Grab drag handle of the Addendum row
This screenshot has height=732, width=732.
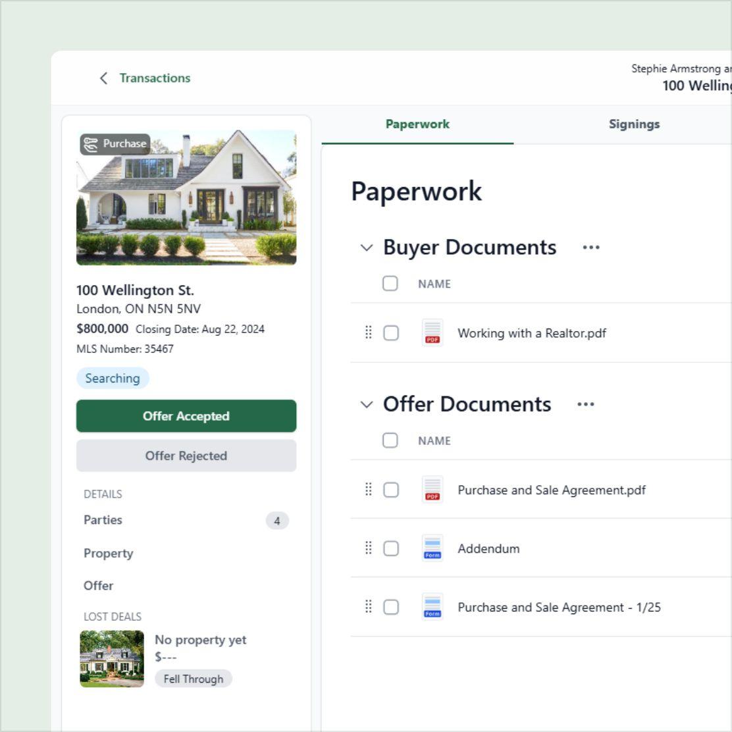tap(369, 548)
